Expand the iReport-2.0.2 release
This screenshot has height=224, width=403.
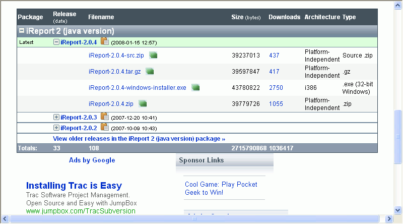pos(56,128)
